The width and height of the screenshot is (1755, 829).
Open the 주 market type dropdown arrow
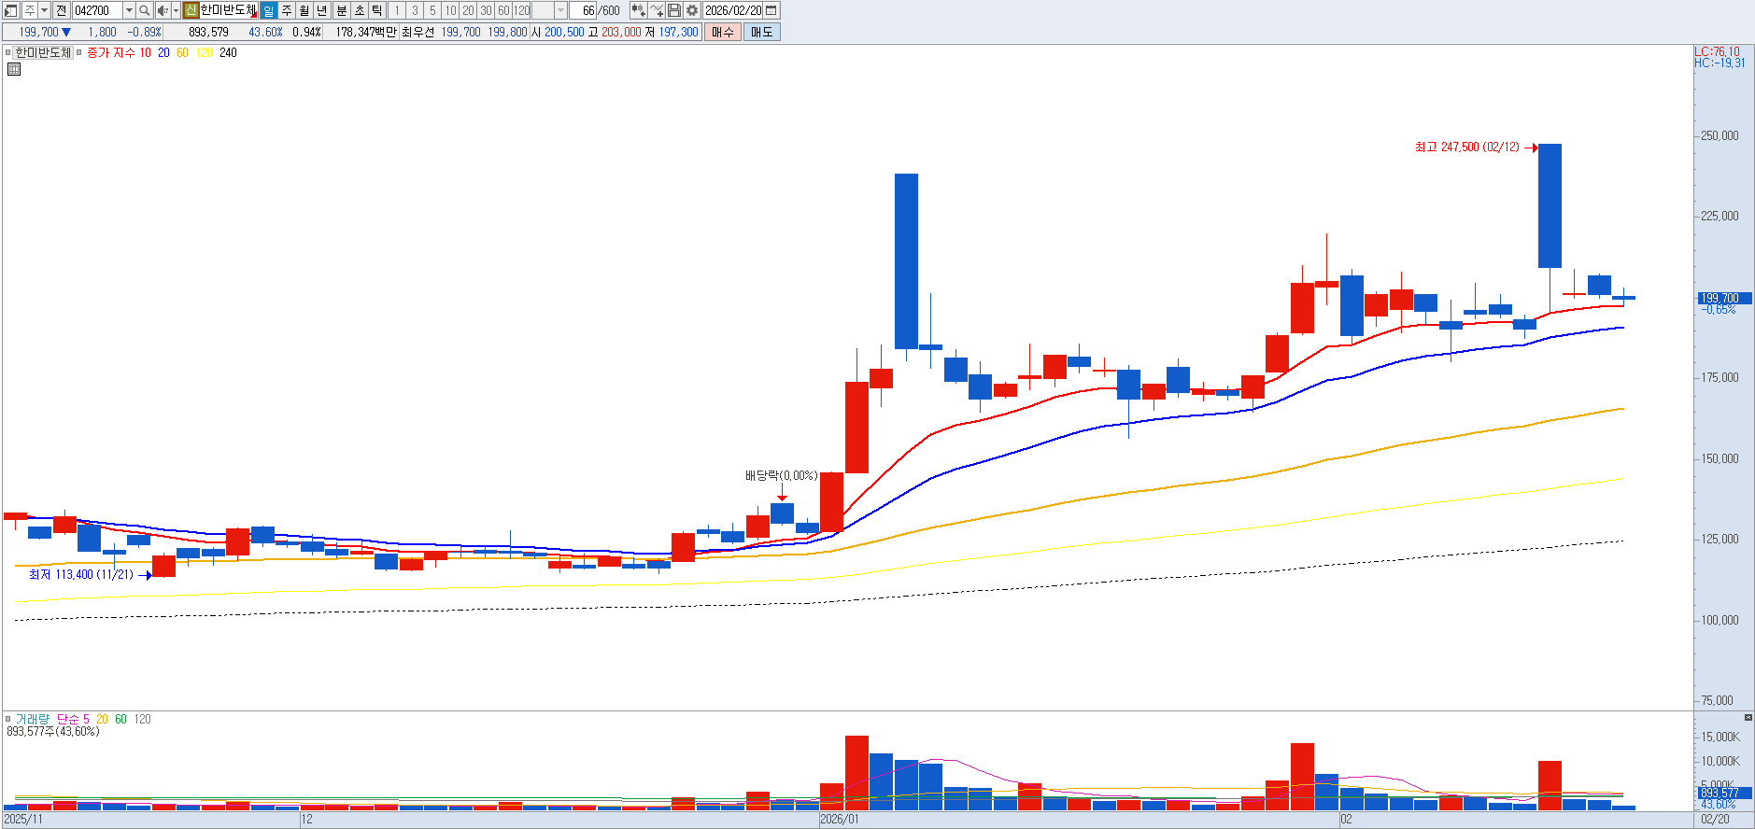tap(44, 10)
